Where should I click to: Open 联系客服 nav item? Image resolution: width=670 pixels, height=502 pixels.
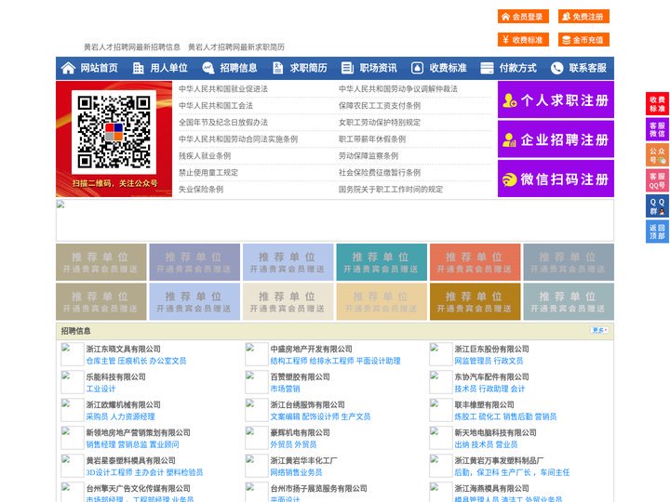pos(587,68)
